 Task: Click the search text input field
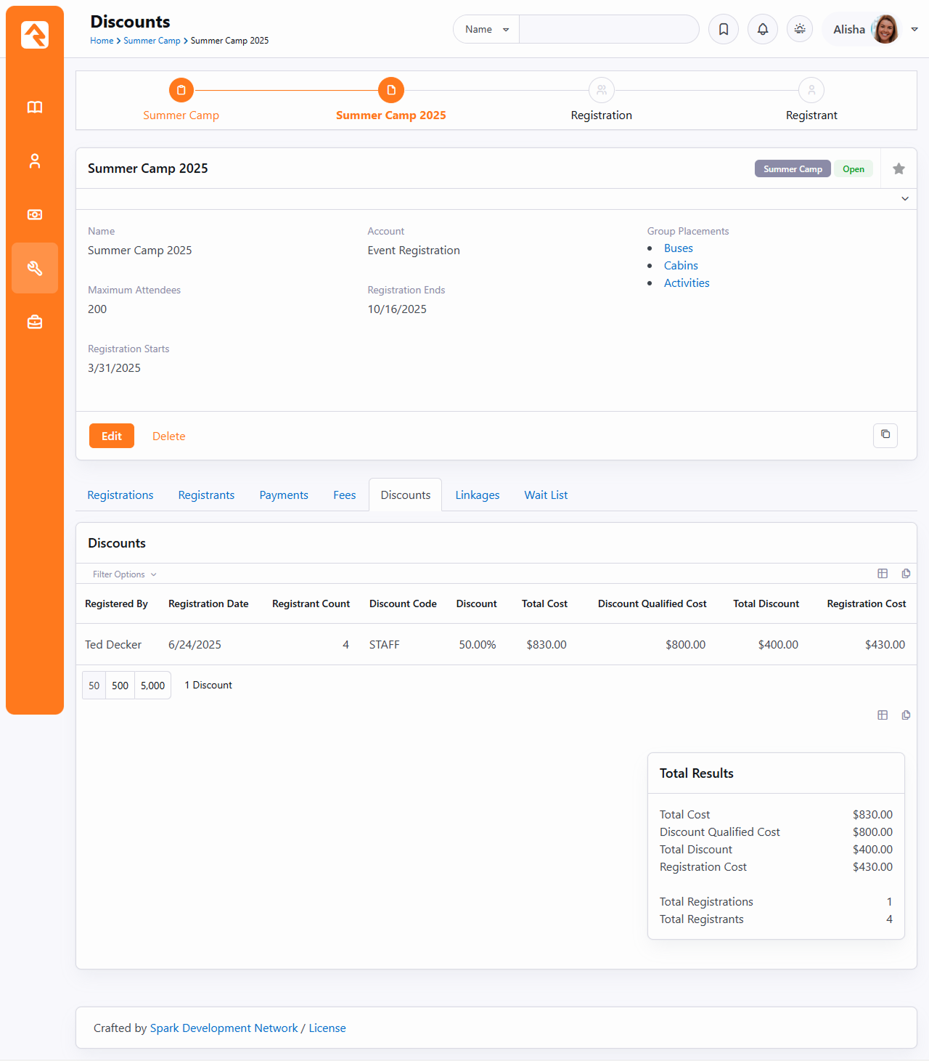pos(608,29)
